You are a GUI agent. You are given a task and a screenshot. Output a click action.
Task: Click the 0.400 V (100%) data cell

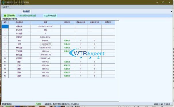coord(45,37)
